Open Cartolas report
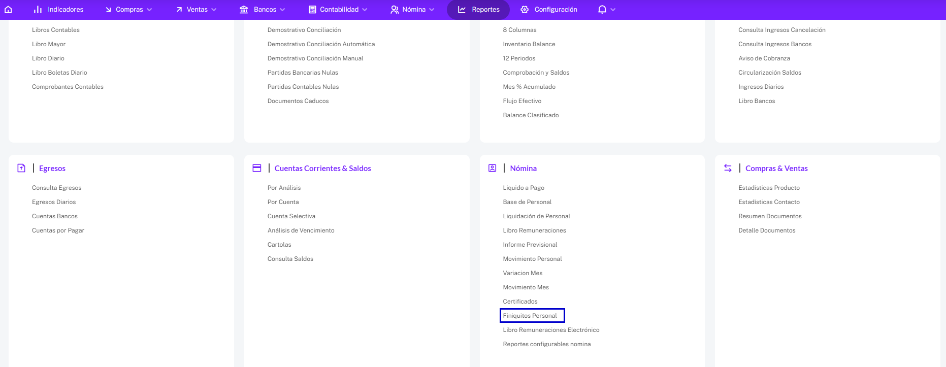 coord(279,245)
